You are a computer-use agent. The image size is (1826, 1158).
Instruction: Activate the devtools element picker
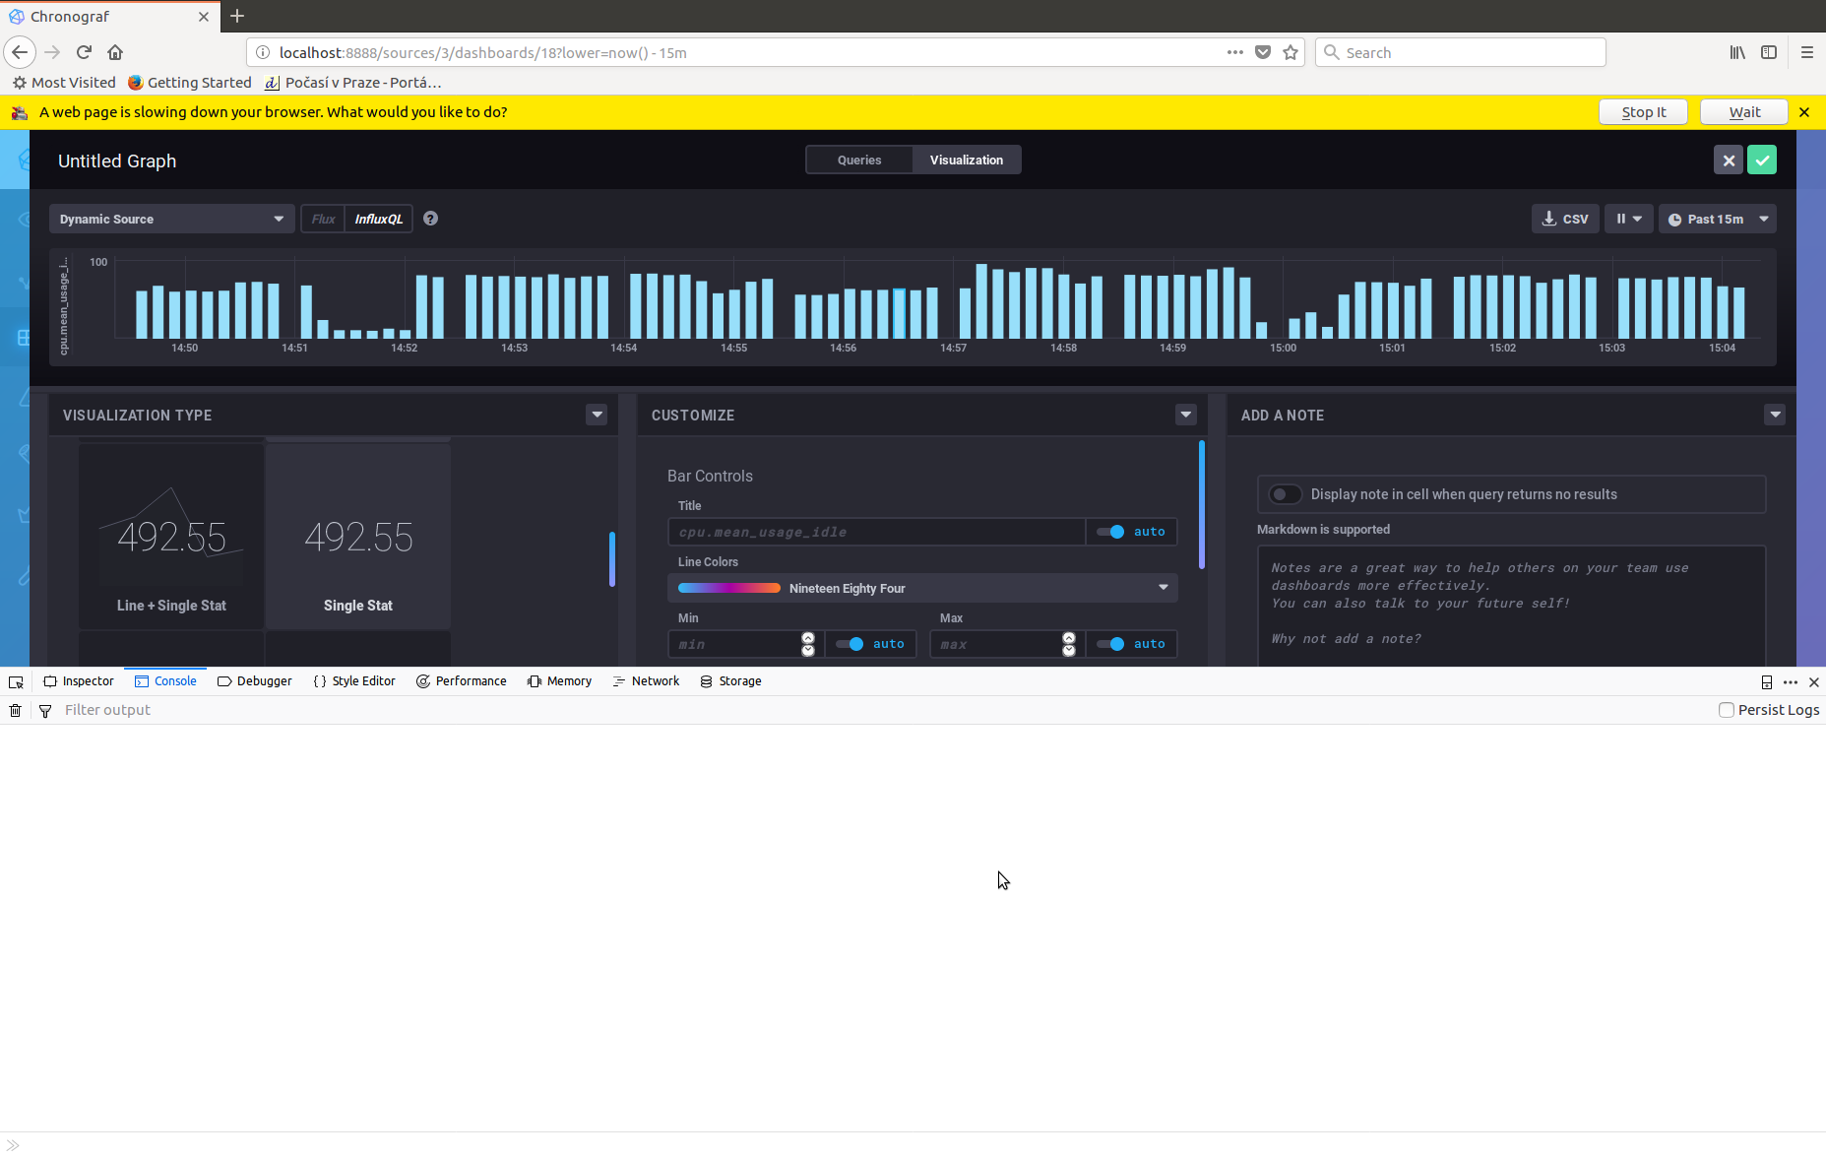coord(16,680)
